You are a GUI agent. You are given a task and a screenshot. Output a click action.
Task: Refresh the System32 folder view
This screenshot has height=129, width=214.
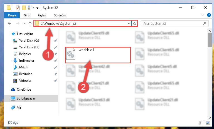point(135,23)
